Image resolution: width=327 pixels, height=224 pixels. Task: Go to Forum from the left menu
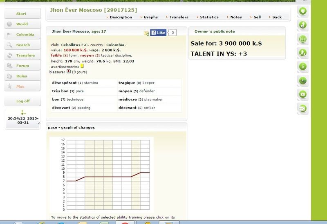click(x=22, y=66)
